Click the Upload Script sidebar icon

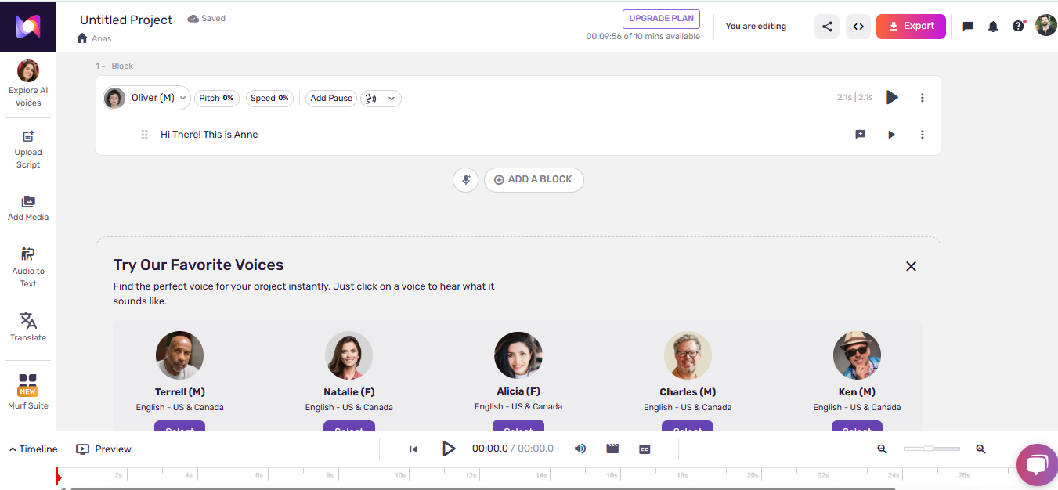[x=28, y=149]
